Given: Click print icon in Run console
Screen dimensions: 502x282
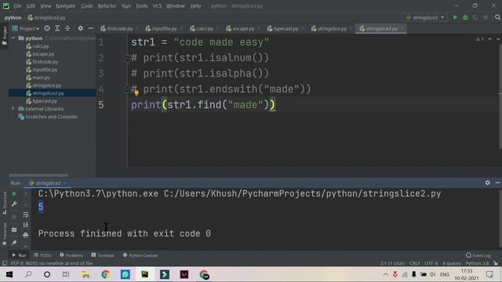Looking at the screenshot, I should pyautogui.click(x=26, y=235).
